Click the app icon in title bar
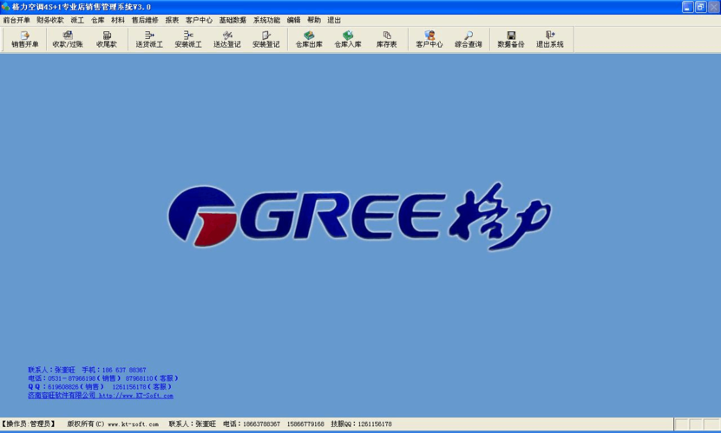 point(5,7)
